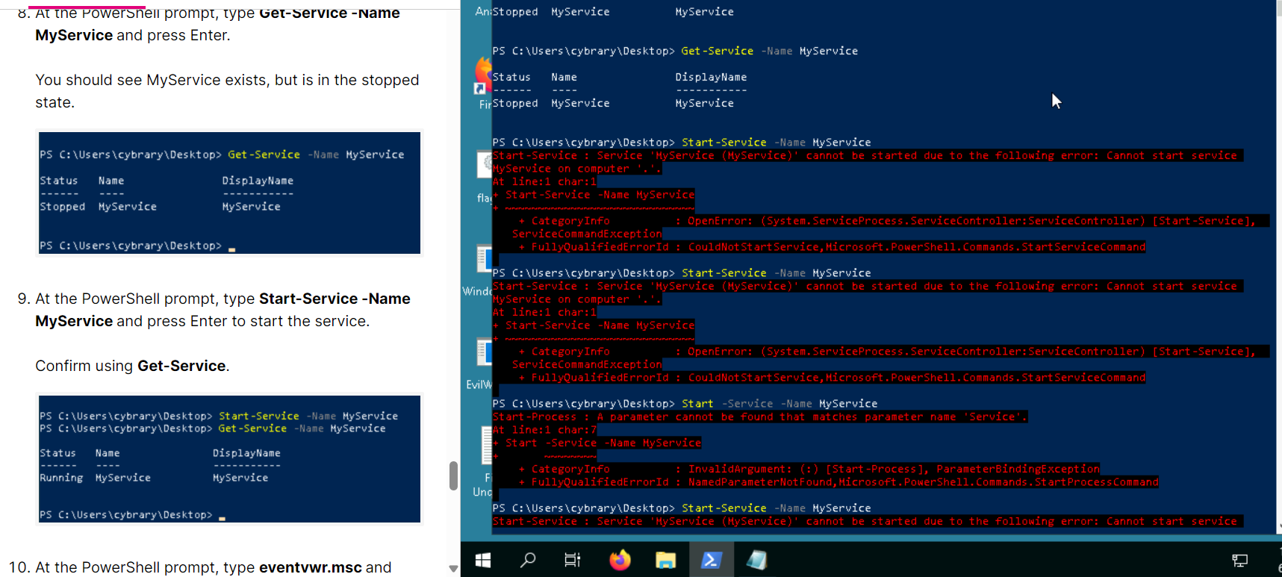The image size is (1282, 577).
Task: Select the desktop icon labeled Windo...
Action: pyautogui.click(x=484, y=261)
